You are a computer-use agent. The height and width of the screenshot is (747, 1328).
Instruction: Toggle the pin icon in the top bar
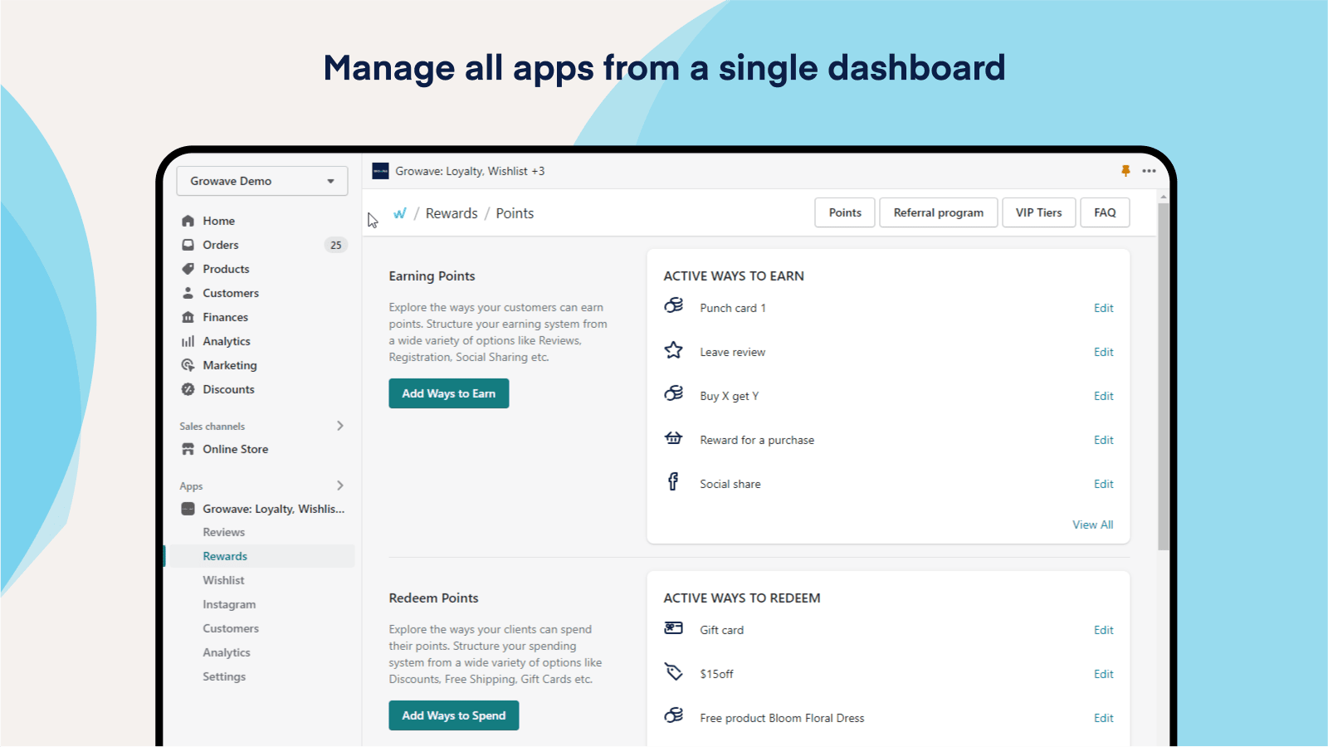click(x=1125, y=170)
